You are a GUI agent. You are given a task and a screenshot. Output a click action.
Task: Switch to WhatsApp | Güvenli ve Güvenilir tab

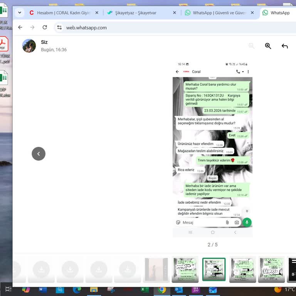point(219,13)
